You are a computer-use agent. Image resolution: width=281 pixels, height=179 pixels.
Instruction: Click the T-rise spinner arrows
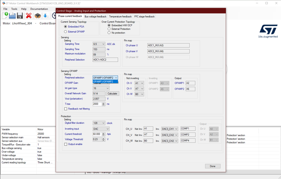tap(104, 104)
